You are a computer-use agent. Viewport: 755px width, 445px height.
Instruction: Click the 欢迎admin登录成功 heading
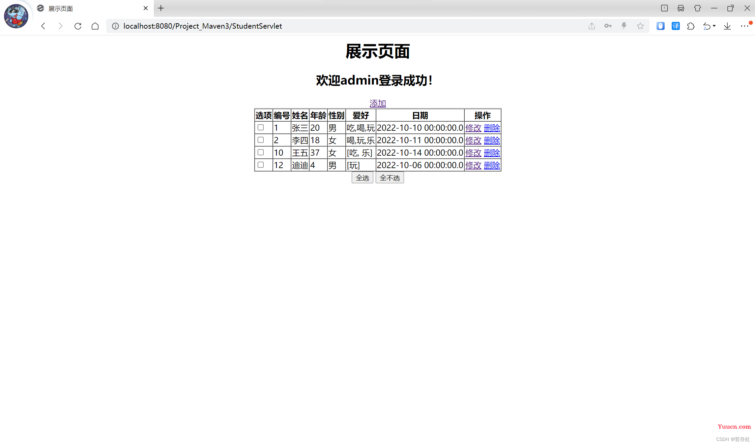pos(374,81)
